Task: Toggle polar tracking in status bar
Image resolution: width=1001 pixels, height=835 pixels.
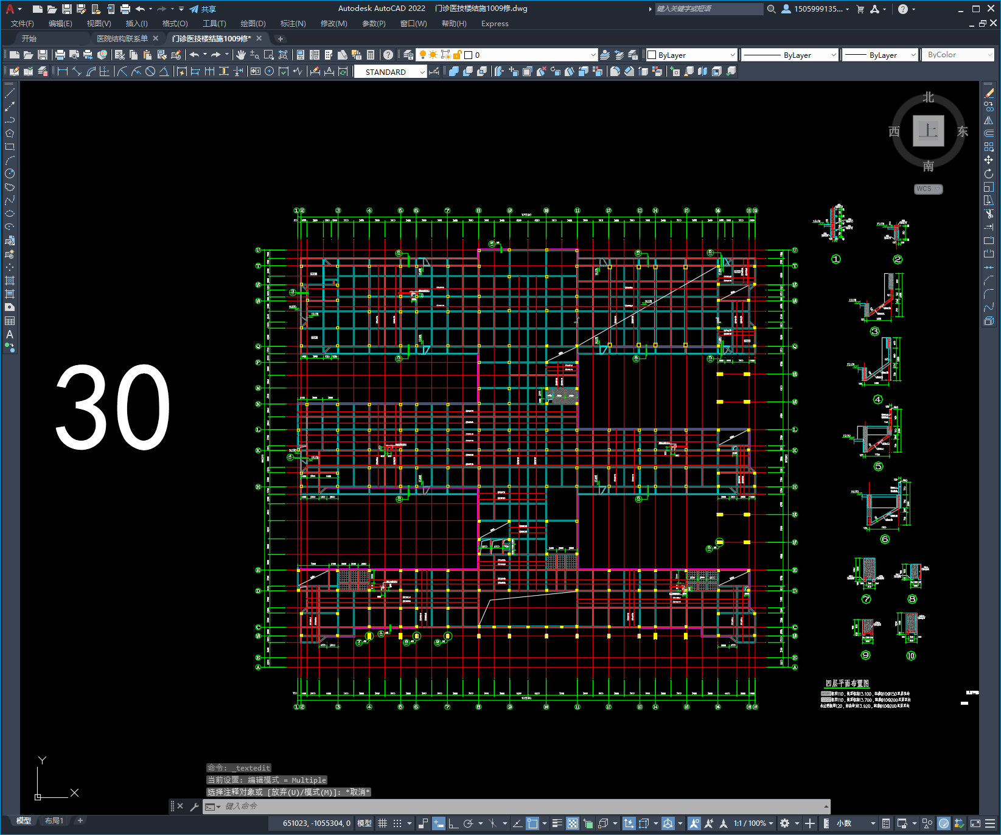Action: 468,823
